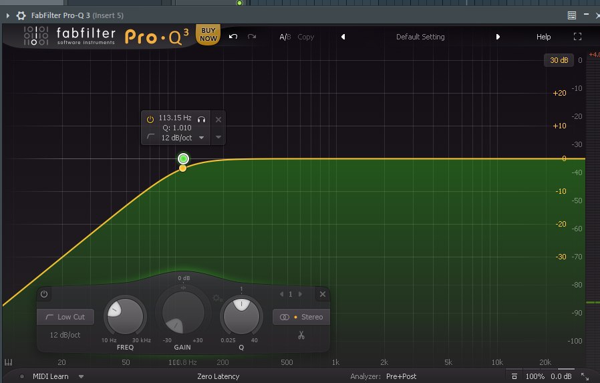600x383 pixels.
Task: Change the 12 dB/oct slope in the band panel
Action: coord(65,335)
